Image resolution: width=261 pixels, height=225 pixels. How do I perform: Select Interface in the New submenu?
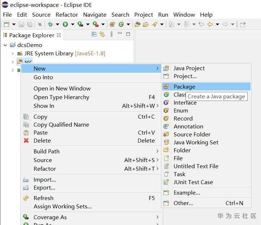(x=206, y=103)
